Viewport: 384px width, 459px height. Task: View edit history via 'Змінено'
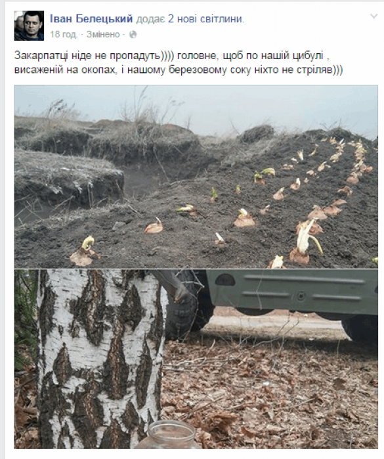click(103, 35)
